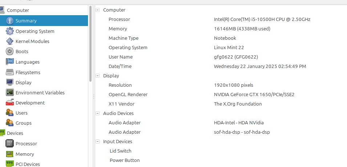The width and height of the screenshot is (347, 167).
Task: Click the Languages flag icon
Action: pyautogui.click(x=10, y=62)
